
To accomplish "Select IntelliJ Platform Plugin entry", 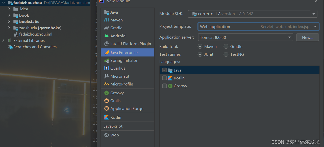I will (127, 44).
